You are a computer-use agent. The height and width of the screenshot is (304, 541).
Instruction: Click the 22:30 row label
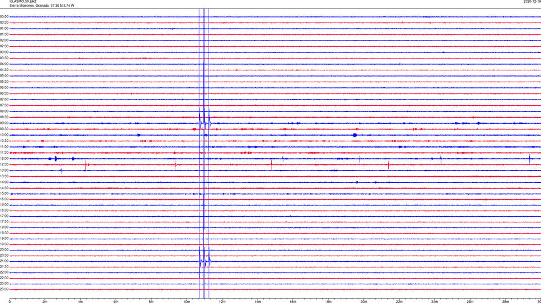point(4,278)
